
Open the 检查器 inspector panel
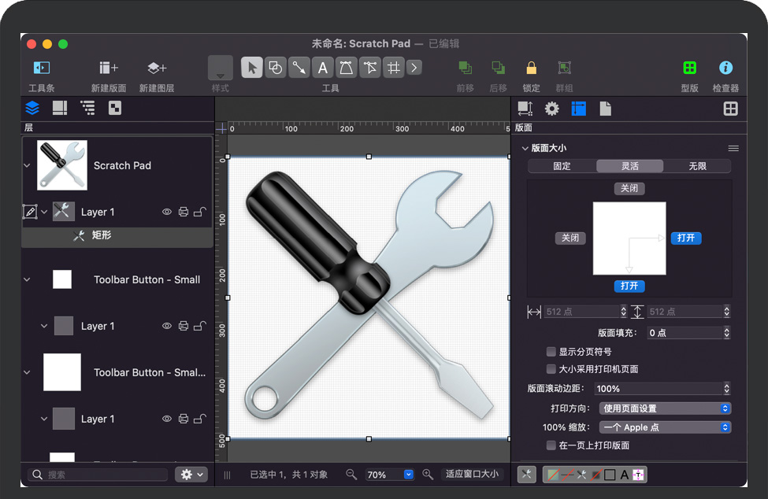[x=725, y=68]
